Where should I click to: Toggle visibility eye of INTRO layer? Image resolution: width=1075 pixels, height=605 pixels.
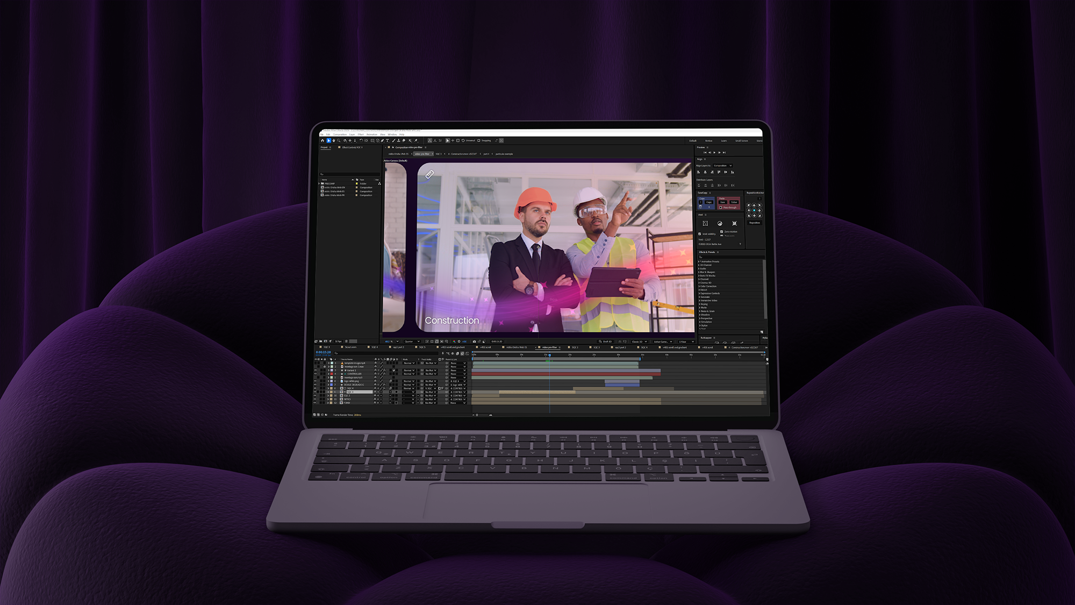316,400
